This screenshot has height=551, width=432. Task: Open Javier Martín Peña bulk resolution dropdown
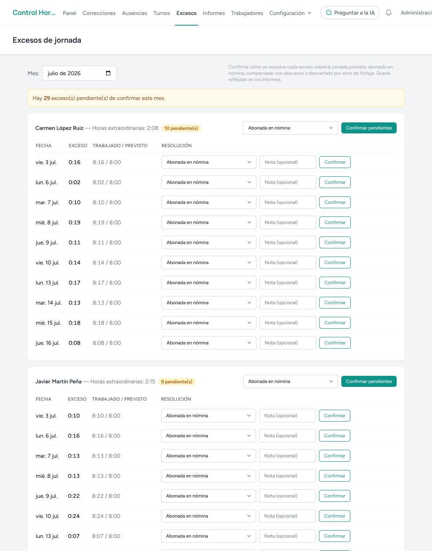[x=291, y=381]
